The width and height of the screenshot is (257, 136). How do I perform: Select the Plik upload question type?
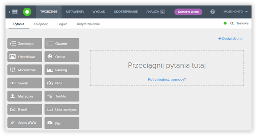coord(62,123)
